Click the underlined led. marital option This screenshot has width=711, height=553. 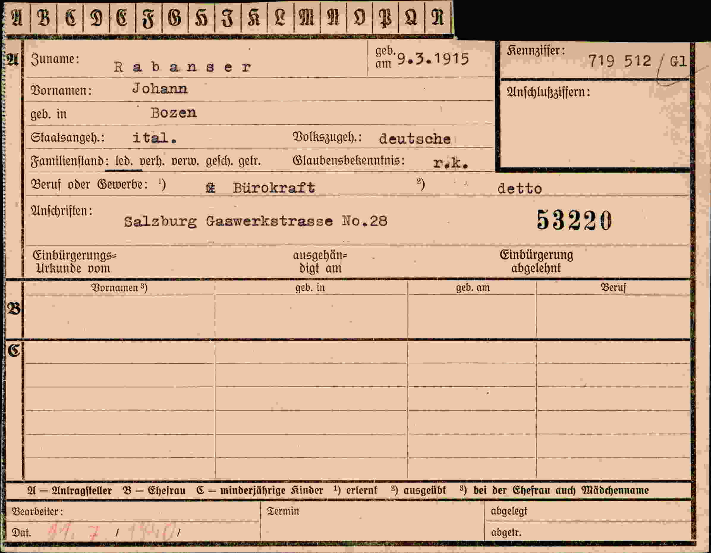(124, 161)
